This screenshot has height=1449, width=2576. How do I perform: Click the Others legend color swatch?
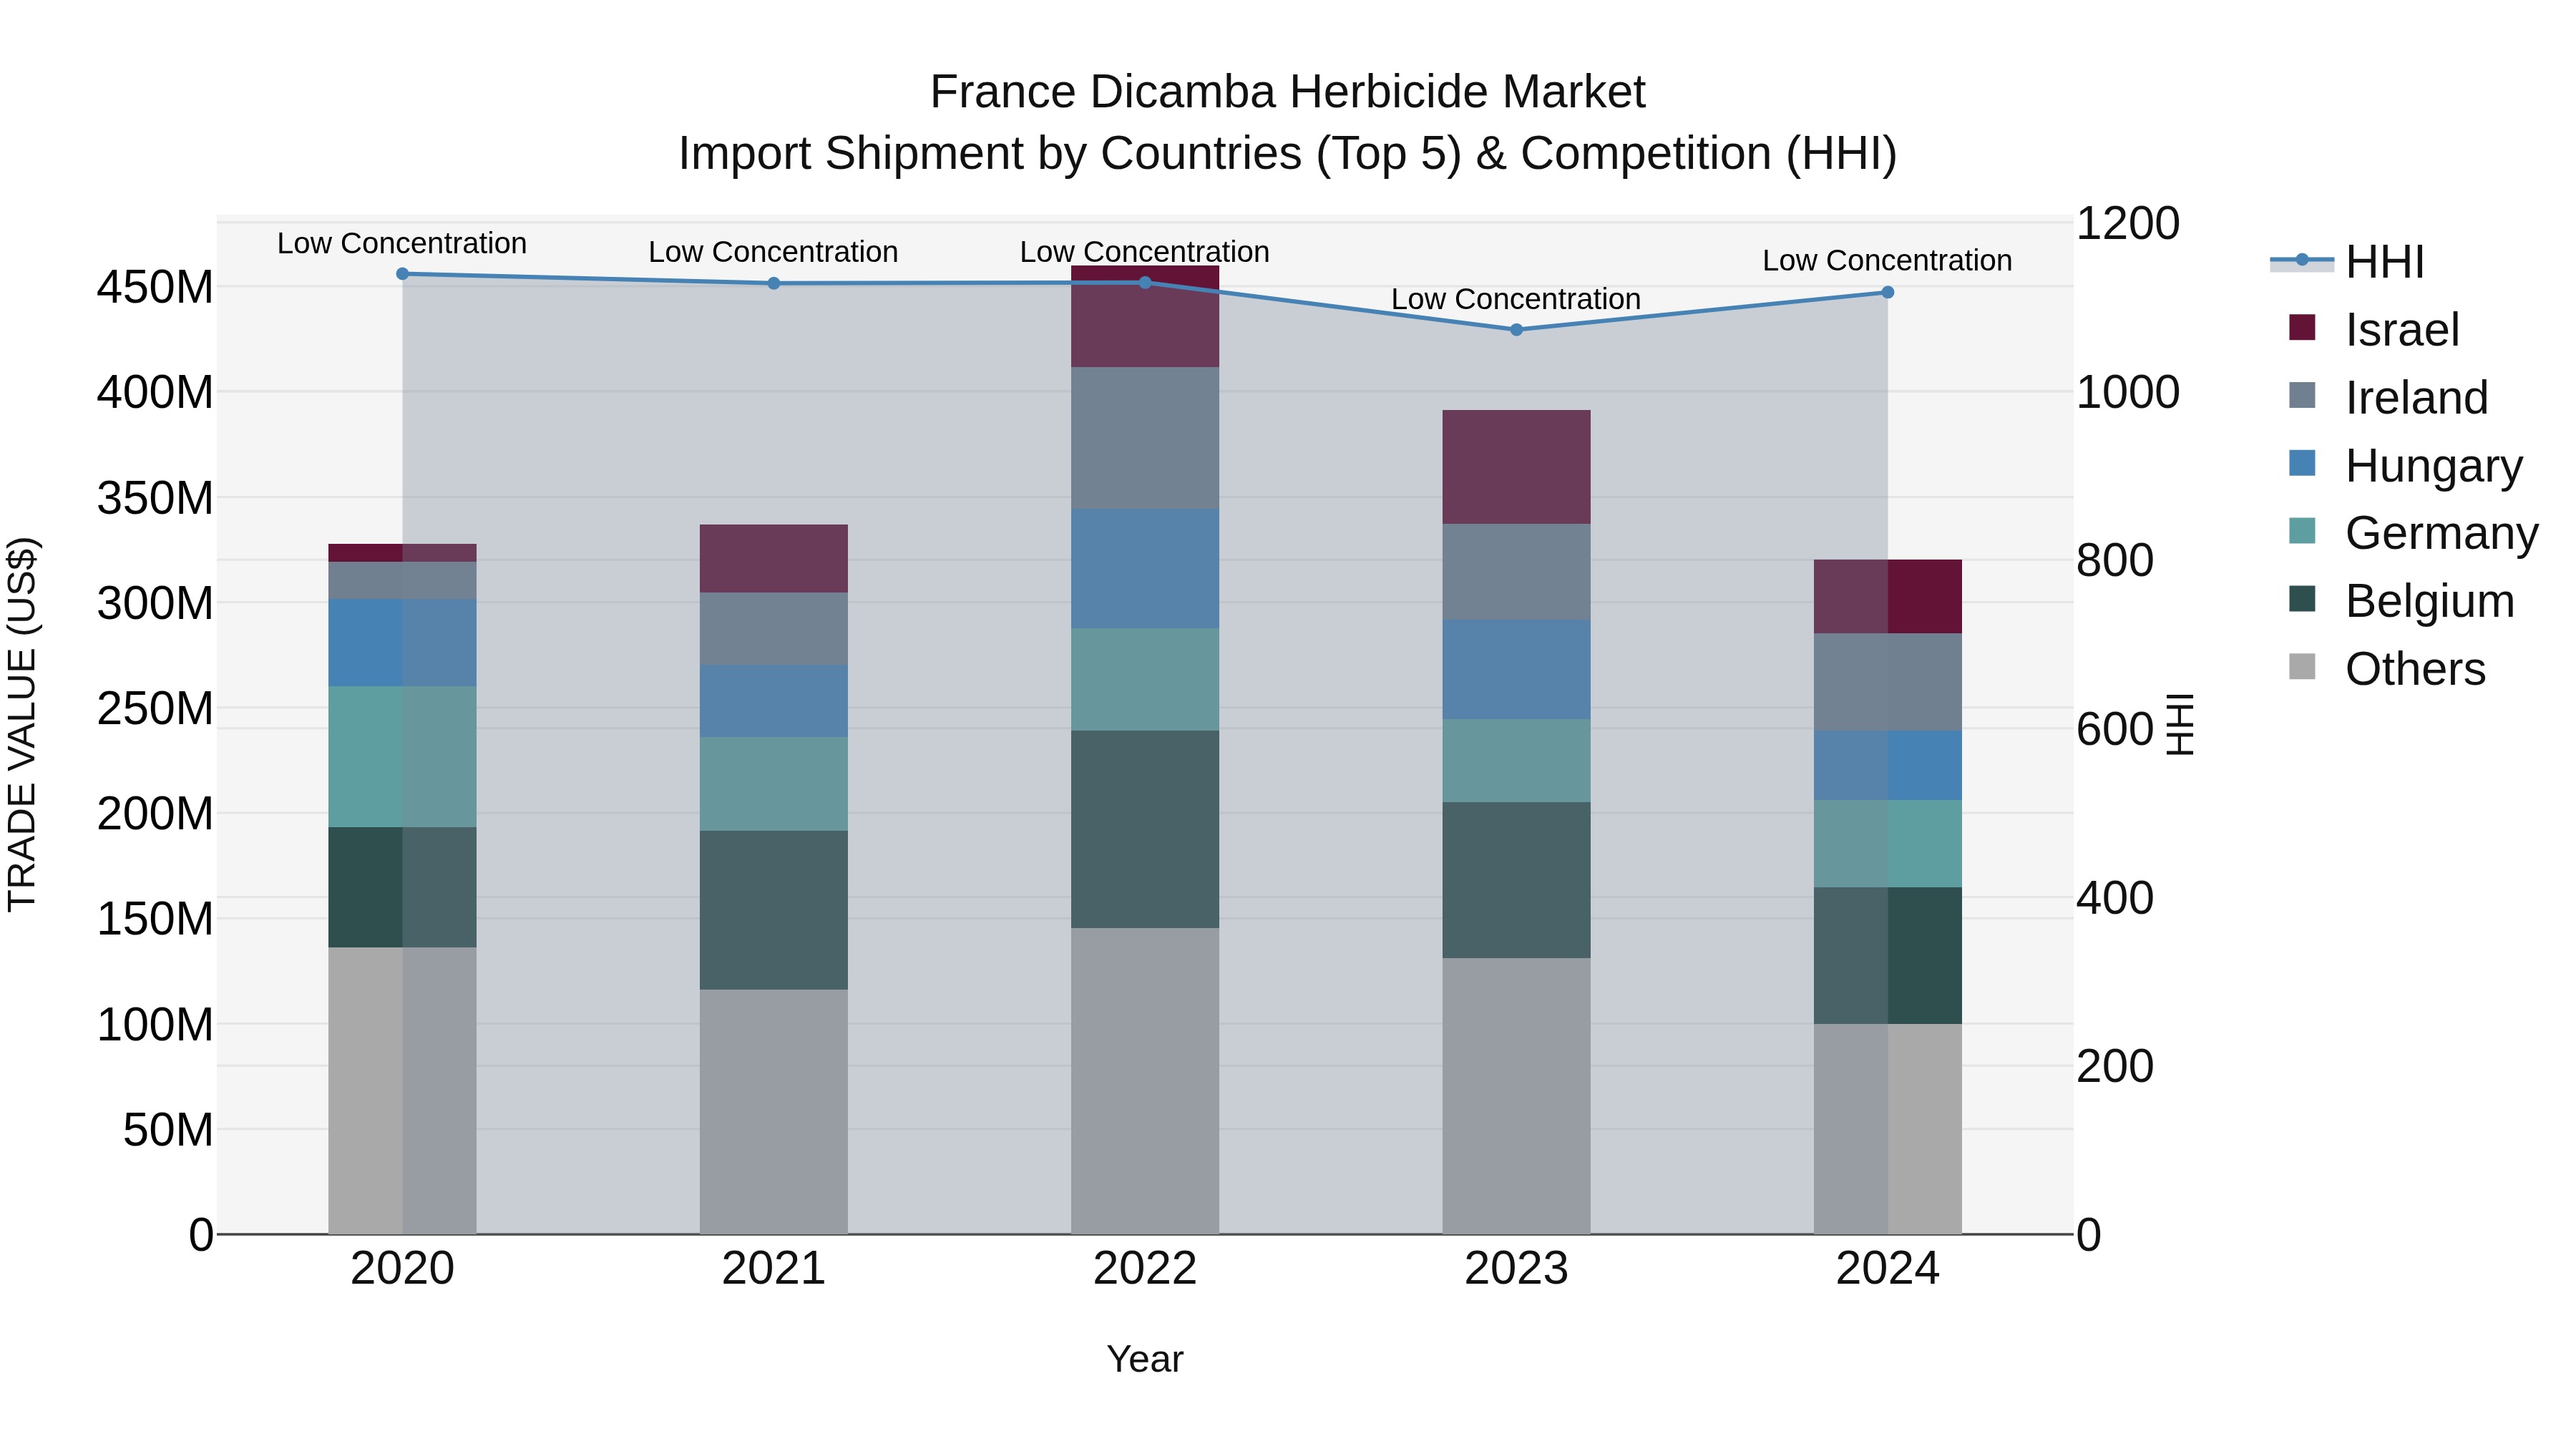[x=2302, y=666]
